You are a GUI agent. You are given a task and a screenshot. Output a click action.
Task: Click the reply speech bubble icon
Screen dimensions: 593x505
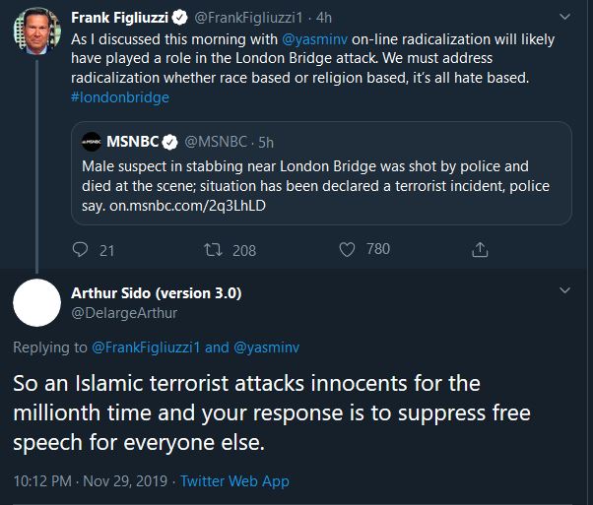(x=81, y=250)
